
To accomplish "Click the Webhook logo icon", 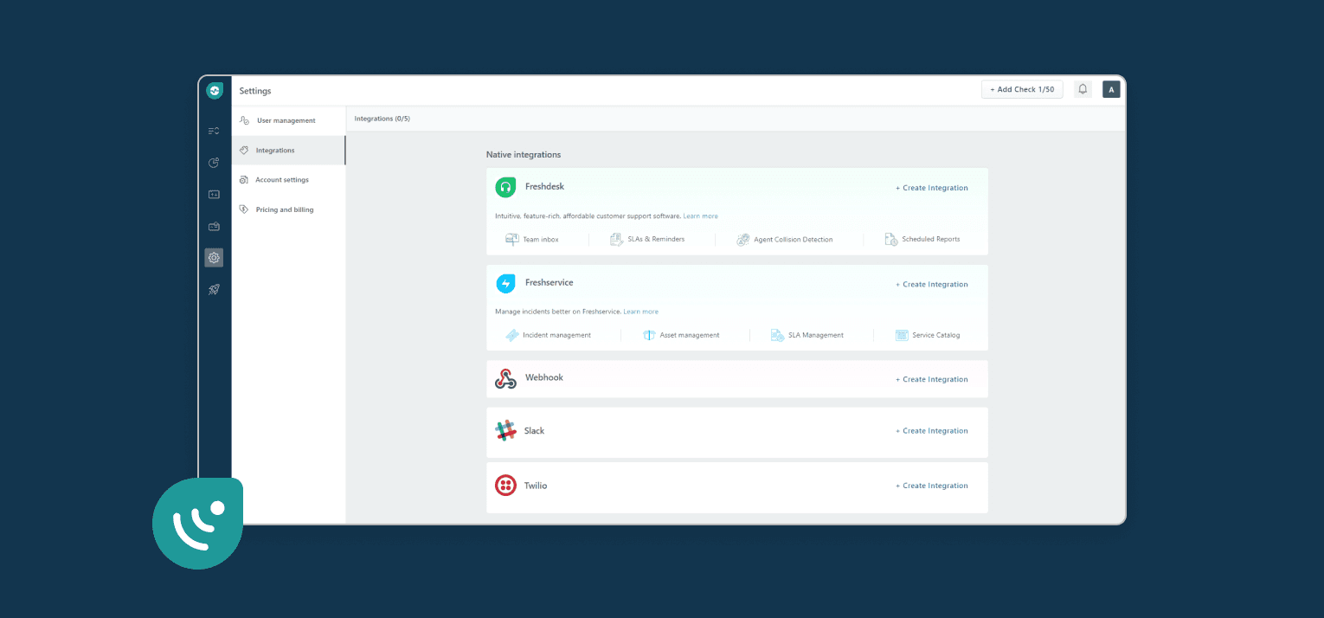I will pos(505,378).
